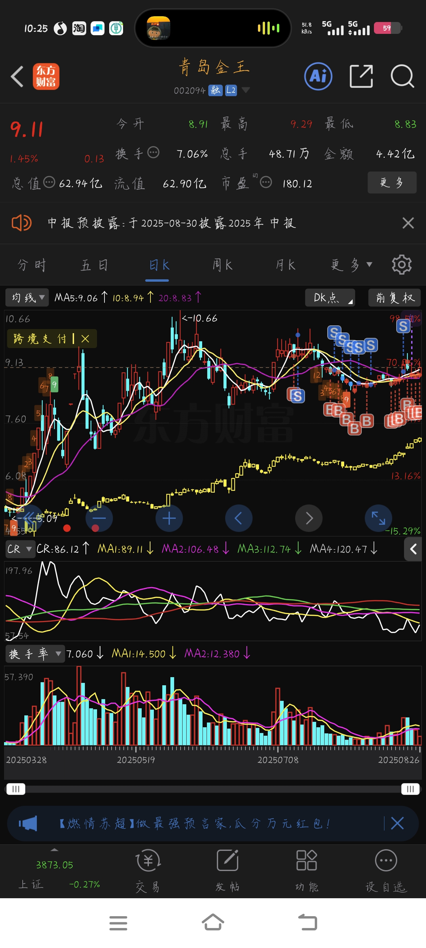The width and height of the screenshot is (426, 948).
Task: Tap the 市盈 info bubble icon
Action: (x=266, y=182)
